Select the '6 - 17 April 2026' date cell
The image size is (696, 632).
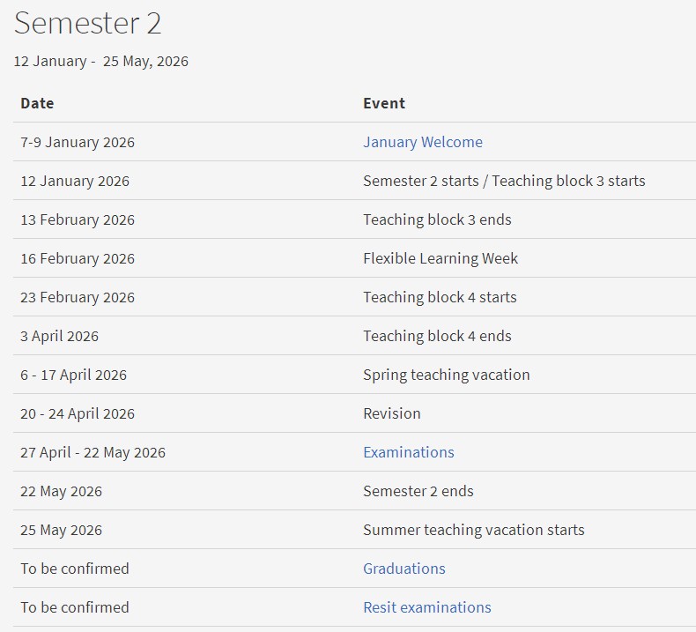pyautogui.click(x=73, y=375)
